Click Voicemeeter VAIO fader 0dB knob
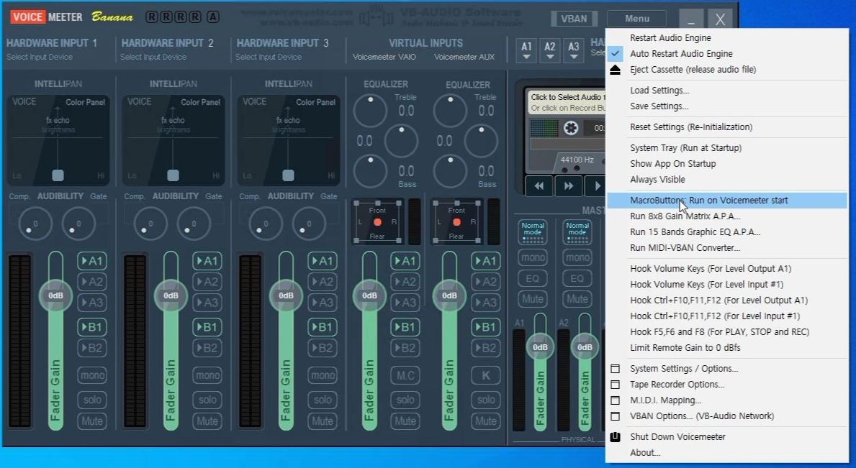This screenshot has height=468, width=856. click(x=369, y=296)
